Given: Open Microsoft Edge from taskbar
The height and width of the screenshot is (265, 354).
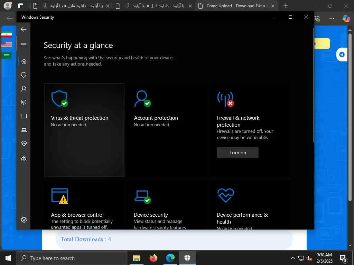Looking at the screenshot, I should 170,258.
